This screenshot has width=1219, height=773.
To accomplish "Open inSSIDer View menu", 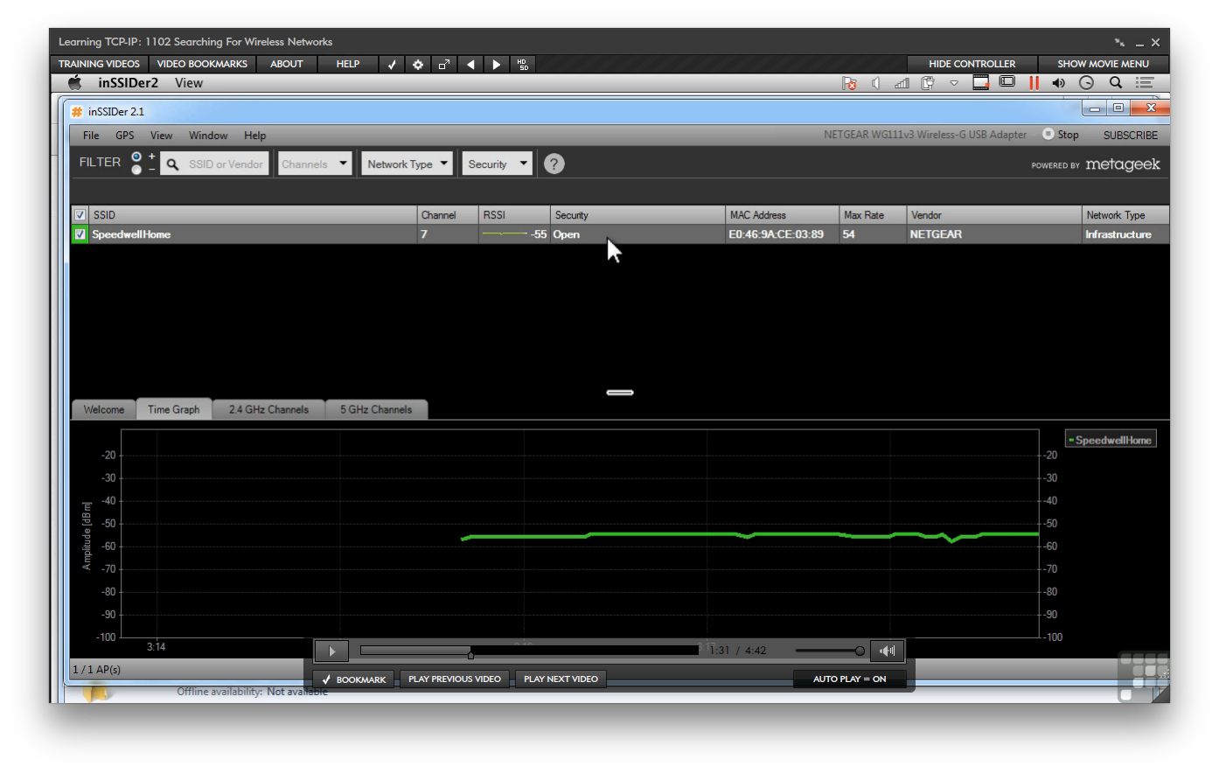I will 161,136.
